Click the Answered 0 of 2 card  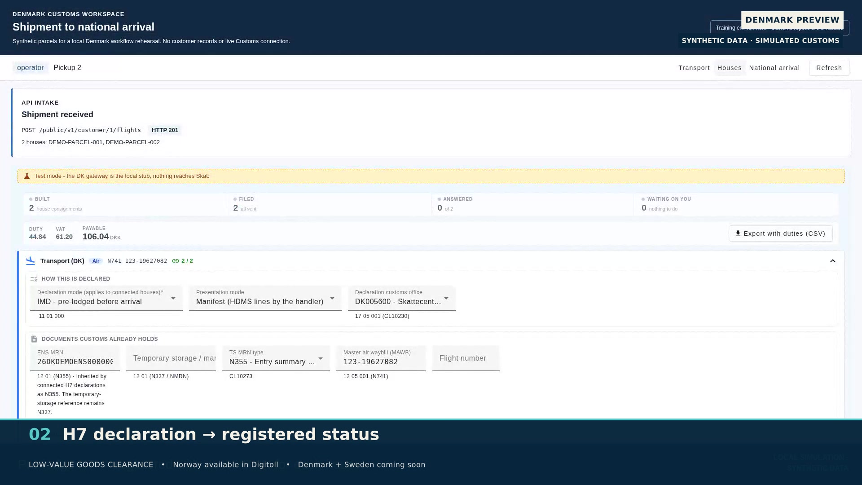click(x=533, y=204)
